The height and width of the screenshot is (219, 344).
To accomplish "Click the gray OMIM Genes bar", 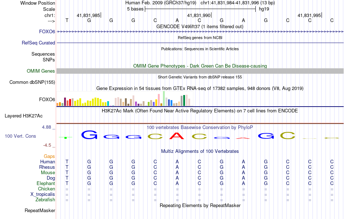I will (200, 71).
